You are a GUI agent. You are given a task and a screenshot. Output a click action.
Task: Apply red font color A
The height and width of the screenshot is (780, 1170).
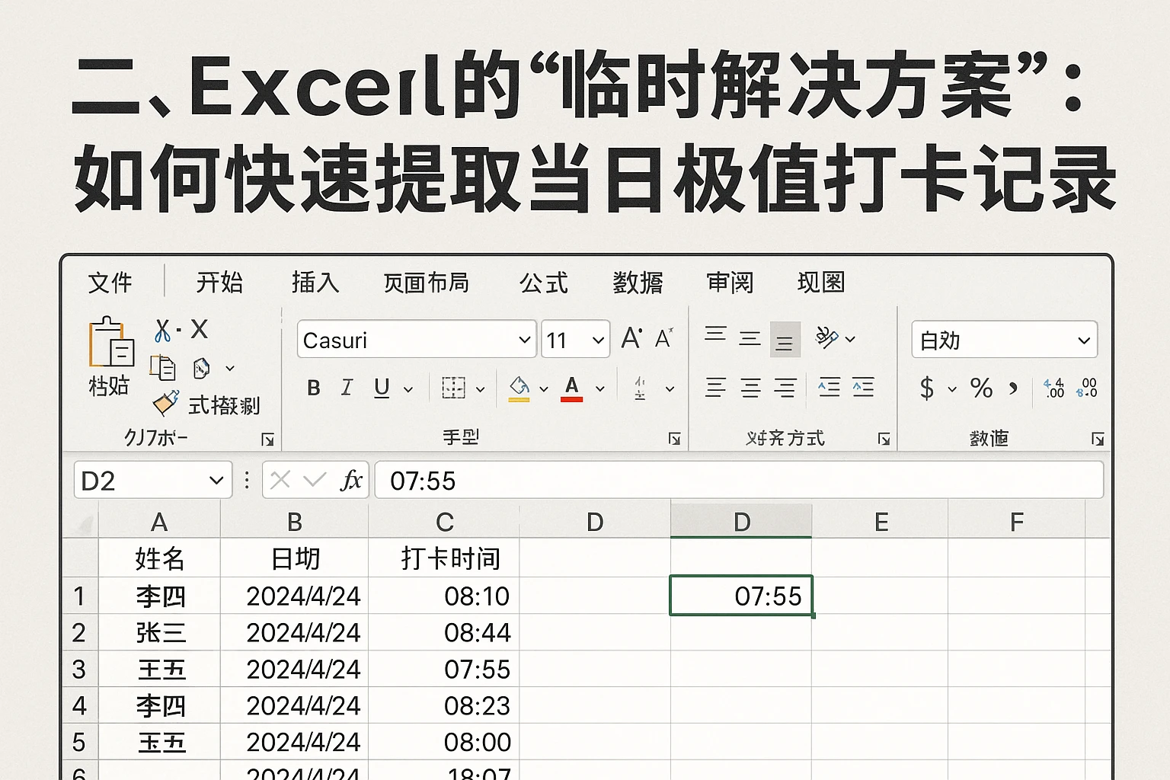[572, 388]
